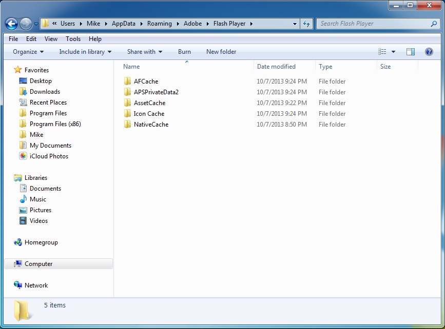Open the Organize dropdown menu

[28, 51]
